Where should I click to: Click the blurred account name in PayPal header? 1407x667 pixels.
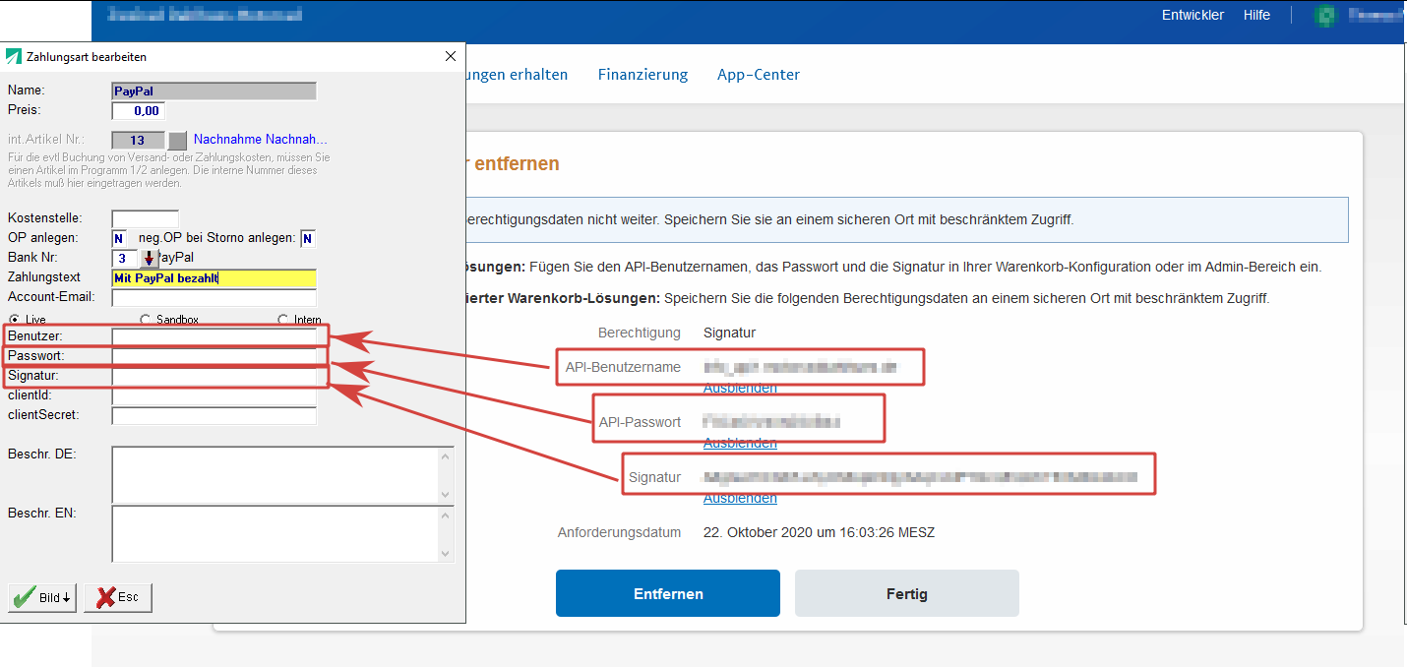click(1376, 15)
